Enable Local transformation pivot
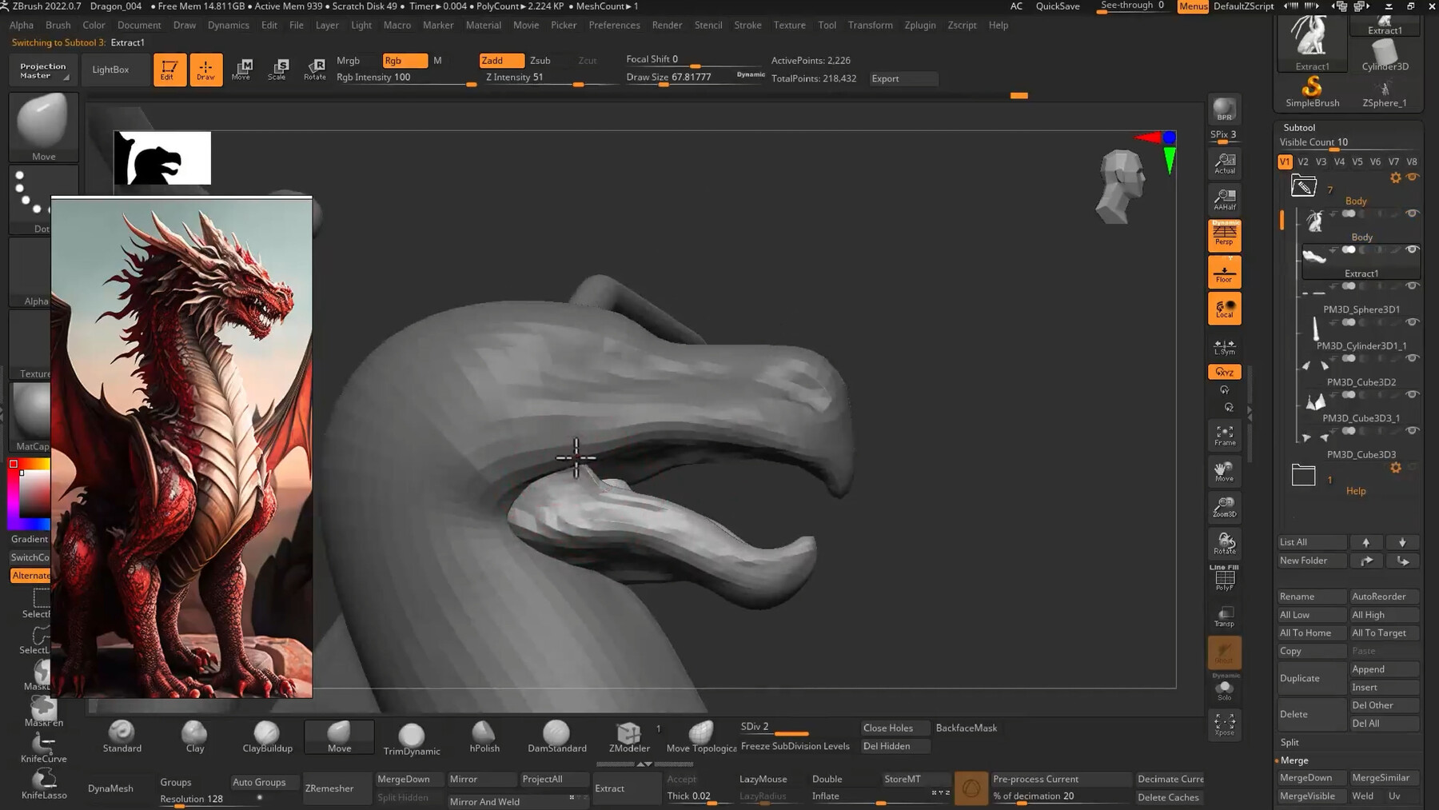This screenshot has height=810, width=1439. pos(1224,308)
